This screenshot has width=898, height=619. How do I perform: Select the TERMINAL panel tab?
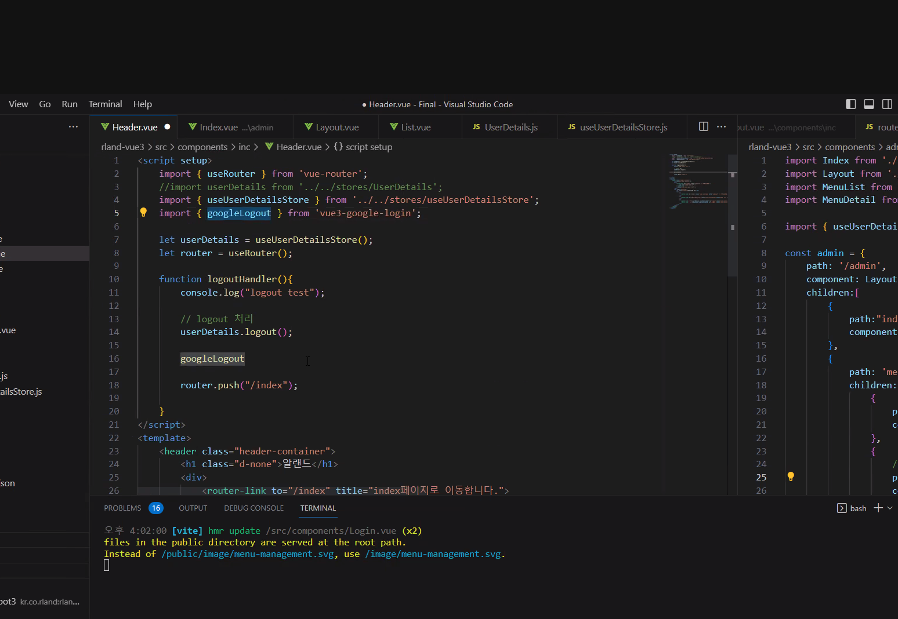pos(318,508)
